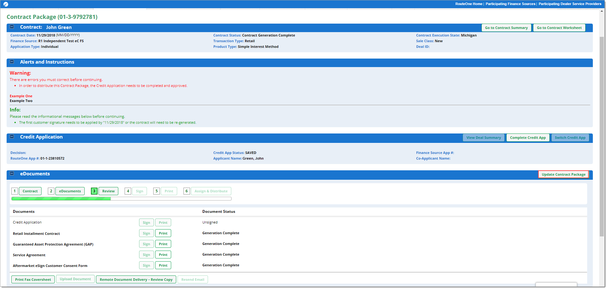The image size is (607, 289).
Task: Click the 'Example One' red text
Action: pyautogui.click(x=21, y=96)
